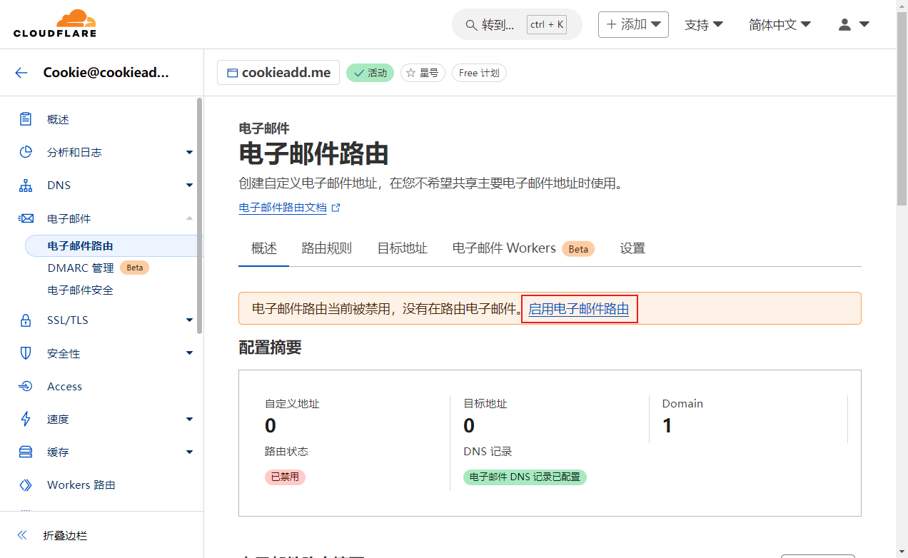This screenshot has width=908, height=558.
Task: Click 折叠边栏 to collapse sidebar
Action: click(x=65, y=535)
